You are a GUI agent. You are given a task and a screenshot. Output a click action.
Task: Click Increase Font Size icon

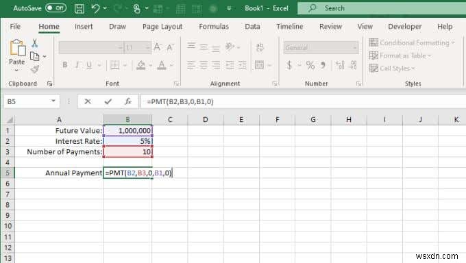(157, 47)
